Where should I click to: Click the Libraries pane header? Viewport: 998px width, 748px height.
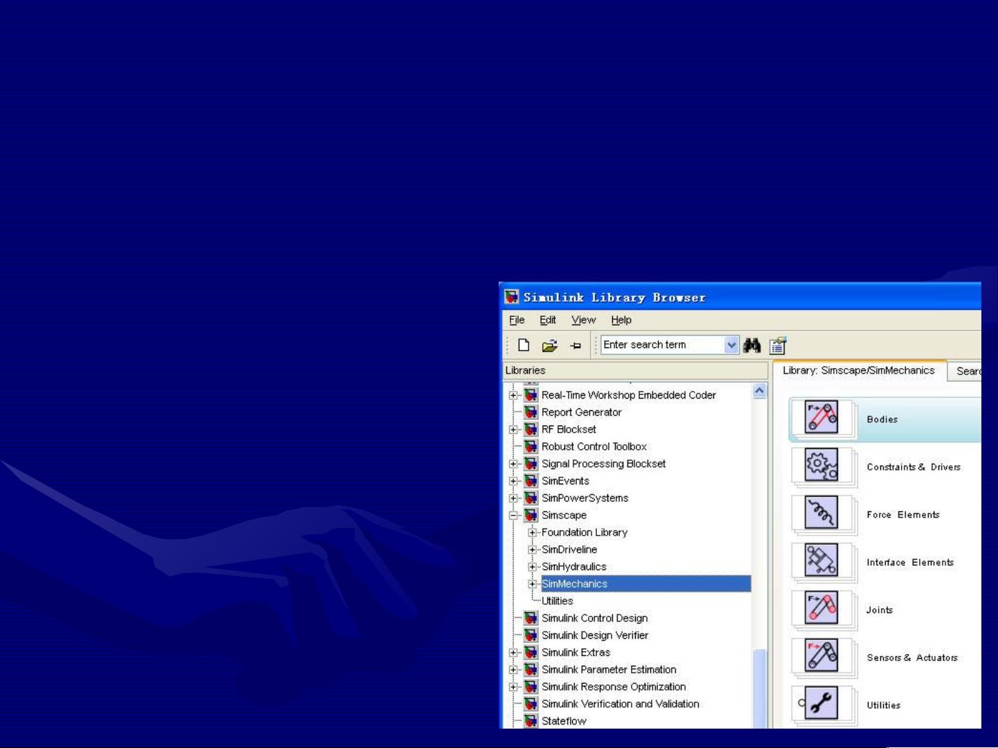coord(635,371)
